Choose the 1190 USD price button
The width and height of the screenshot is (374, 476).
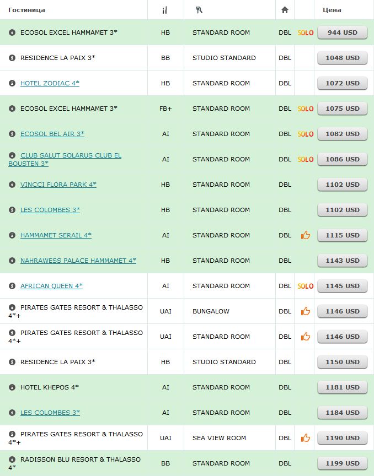(343, 439)
